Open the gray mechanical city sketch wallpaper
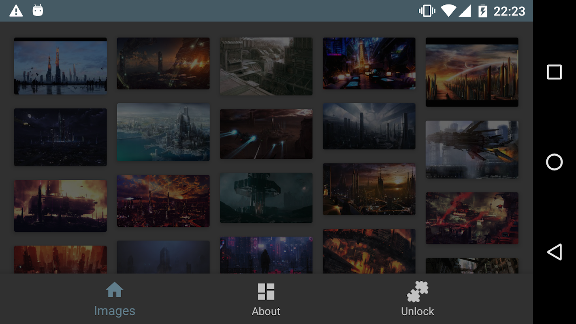Screen dimensions: 576x324 [x=266, y=66]
